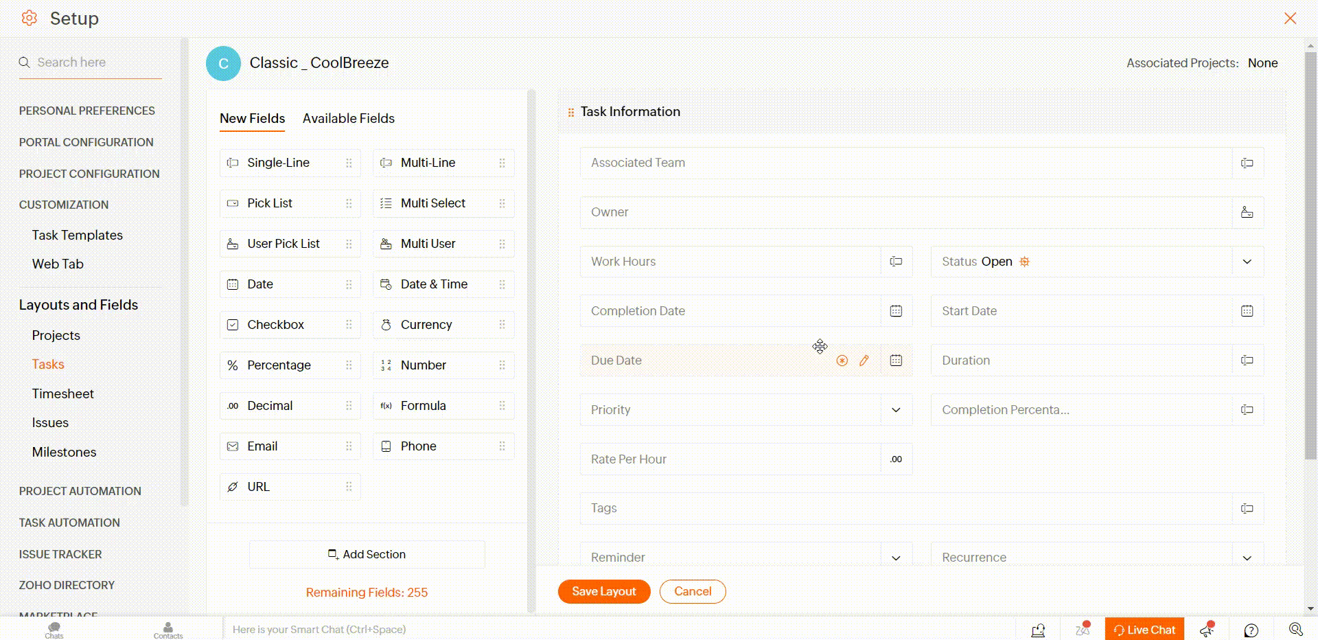Open Timesheet under Layouts and Fields
The width and height of the screenshot is (1318, 640).
coord(62,393)
